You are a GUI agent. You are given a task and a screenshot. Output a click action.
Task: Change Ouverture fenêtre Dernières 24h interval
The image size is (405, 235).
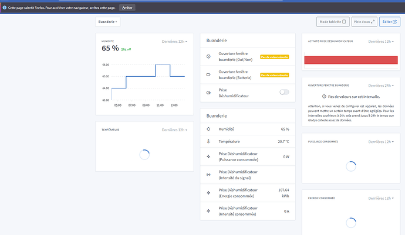pos(380,85)
